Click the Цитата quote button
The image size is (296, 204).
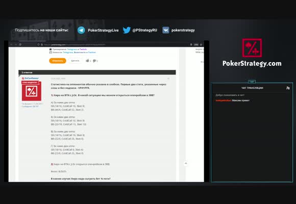click(x=75, y=61)
